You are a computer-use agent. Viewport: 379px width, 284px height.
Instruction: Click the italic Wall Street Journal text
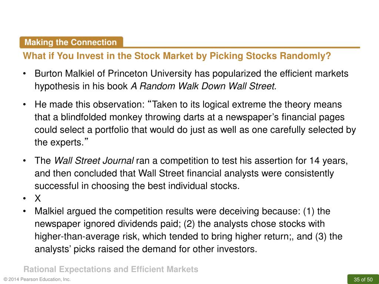pos(94,160)
